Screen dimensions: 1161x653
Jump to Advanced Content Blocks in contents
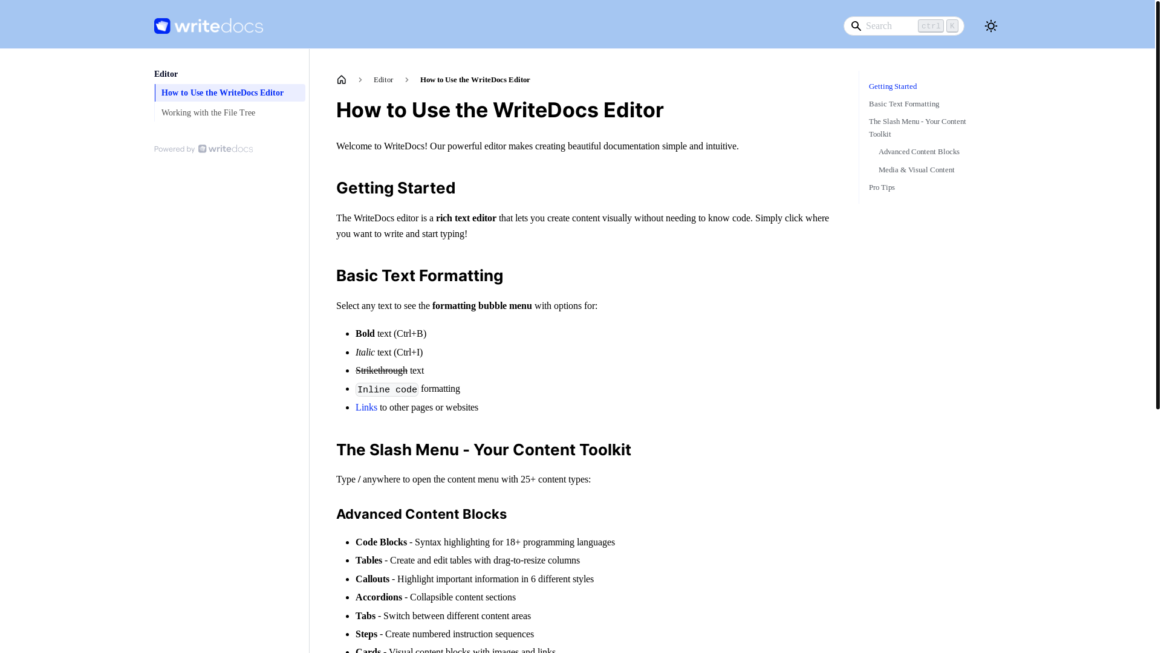click(x=919, y=152)
